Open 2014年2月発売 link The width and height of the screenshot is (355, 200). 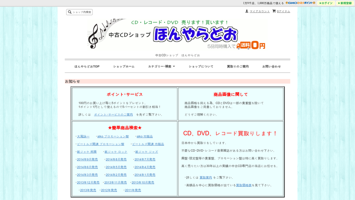point(116,175)
